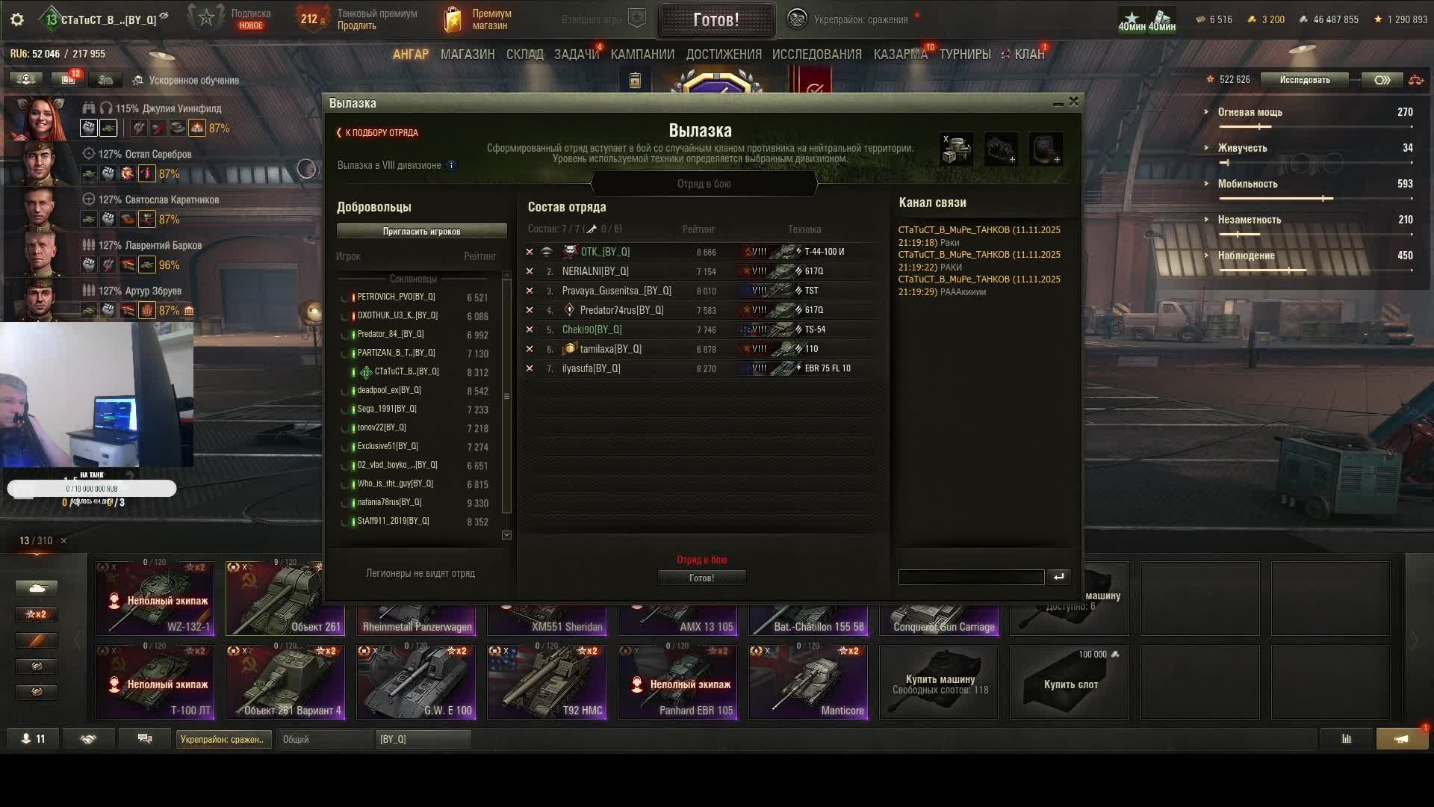This screenshot has height=807, width=1434.
Task: Click Пригласить игроков button
Action: tap(421, 232)
